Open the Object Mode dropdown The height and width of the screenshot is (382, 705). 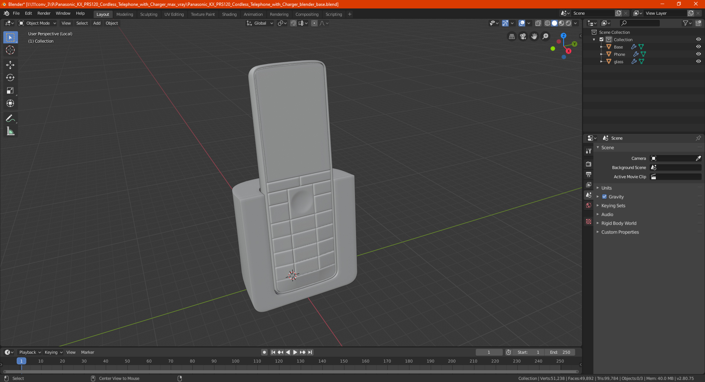[37, 23]
